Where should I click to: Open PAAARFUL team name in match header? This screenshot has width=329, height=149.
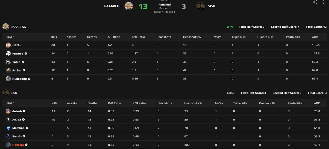tap(113, 6)
